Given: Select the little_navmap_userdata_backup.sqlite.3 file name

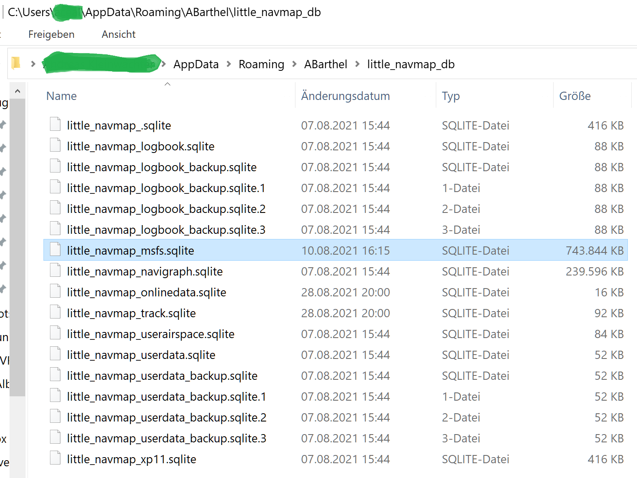Looking at the screenshot, I should pyautogui.click(x=166, y=438).
